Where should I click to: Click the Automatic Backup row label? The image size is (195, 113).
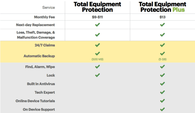tap(39, 56)
